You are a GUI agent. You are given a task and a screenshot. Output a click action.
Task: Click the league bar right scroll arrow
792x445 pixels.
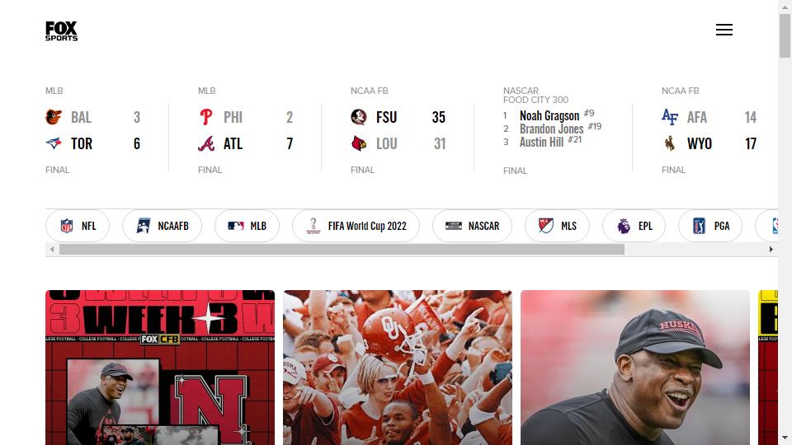click(771, 249)
